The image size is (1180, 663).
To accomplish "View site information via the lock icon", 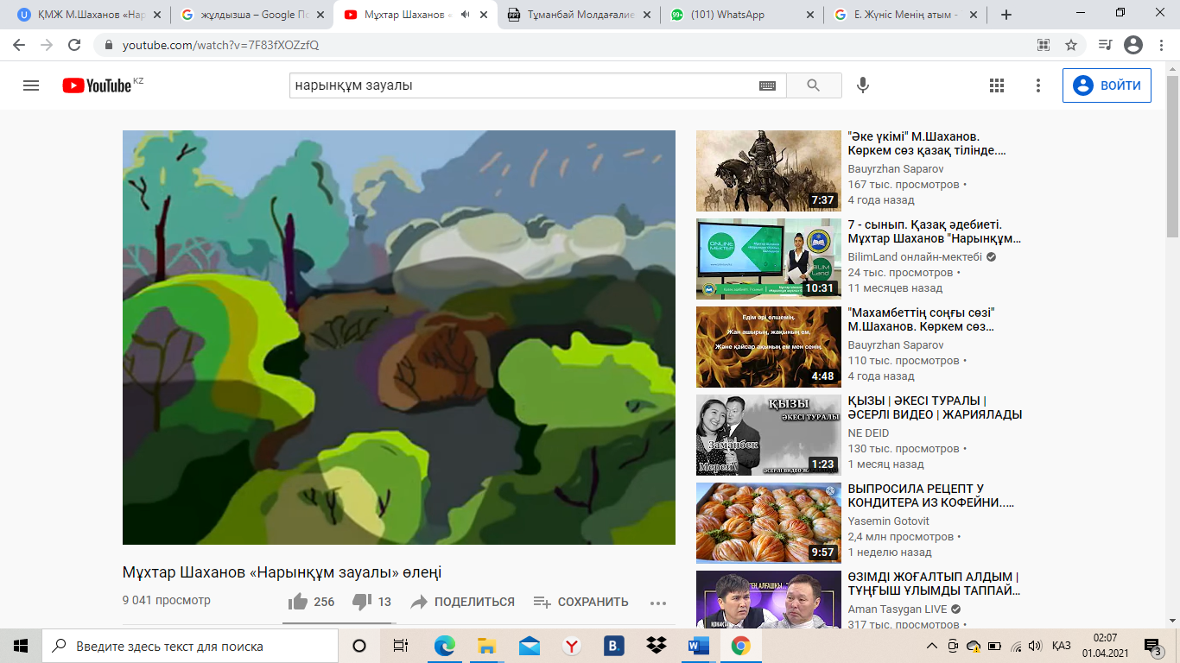I will point(109,45).
